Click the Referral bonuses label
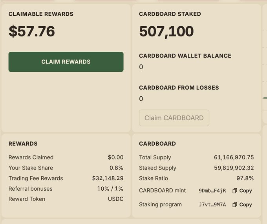Viewport: 267px width, 224px height. 31,189
